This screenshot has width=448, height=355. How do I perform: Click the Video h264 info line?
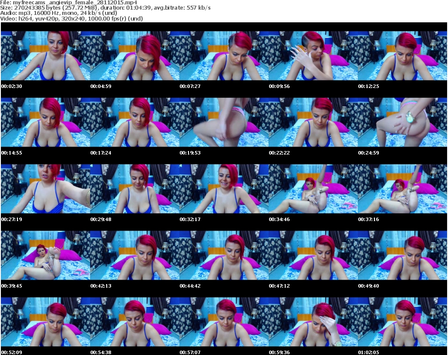pyautogui.click(x=71, y=18)
